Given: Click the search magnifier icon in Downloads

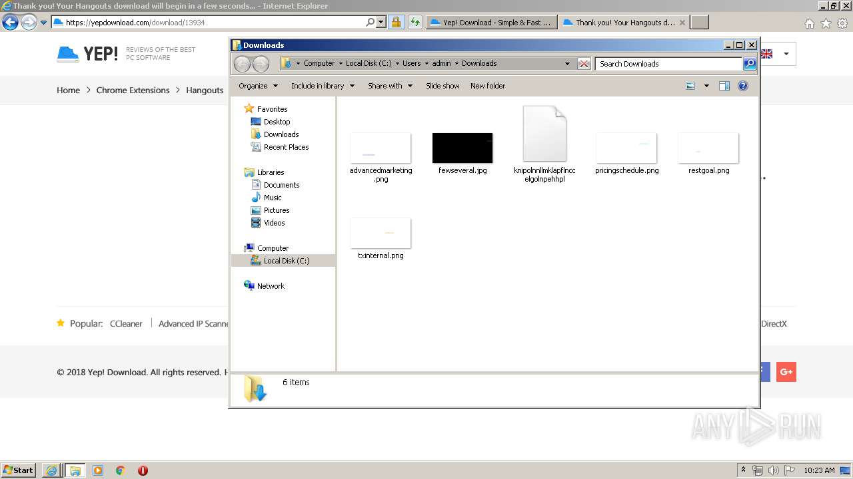Looking at the screenshot, I should [750, 64].
